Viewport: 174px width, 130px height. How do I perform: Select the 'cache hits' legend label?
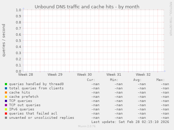coord(20,93)
